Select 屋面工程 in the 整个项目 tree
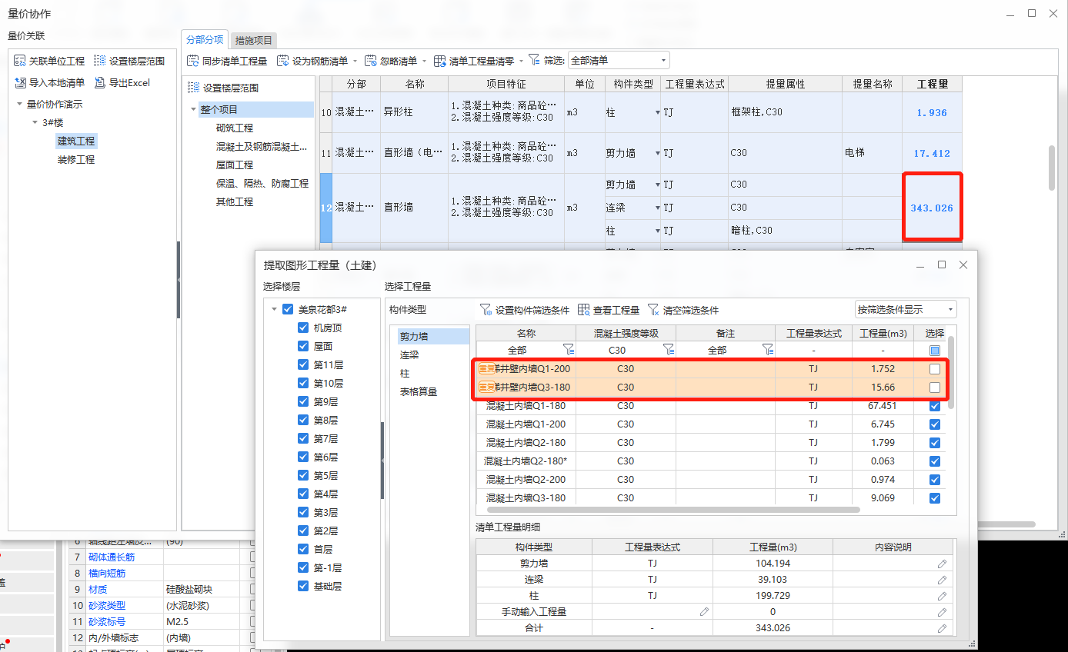 [235, 165]
